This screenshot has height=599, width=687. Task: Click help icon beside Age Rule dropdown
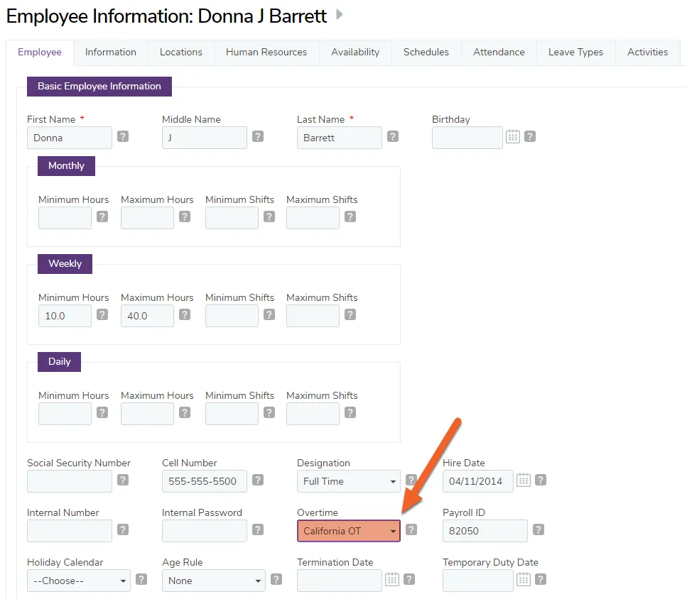pos(276,579)
